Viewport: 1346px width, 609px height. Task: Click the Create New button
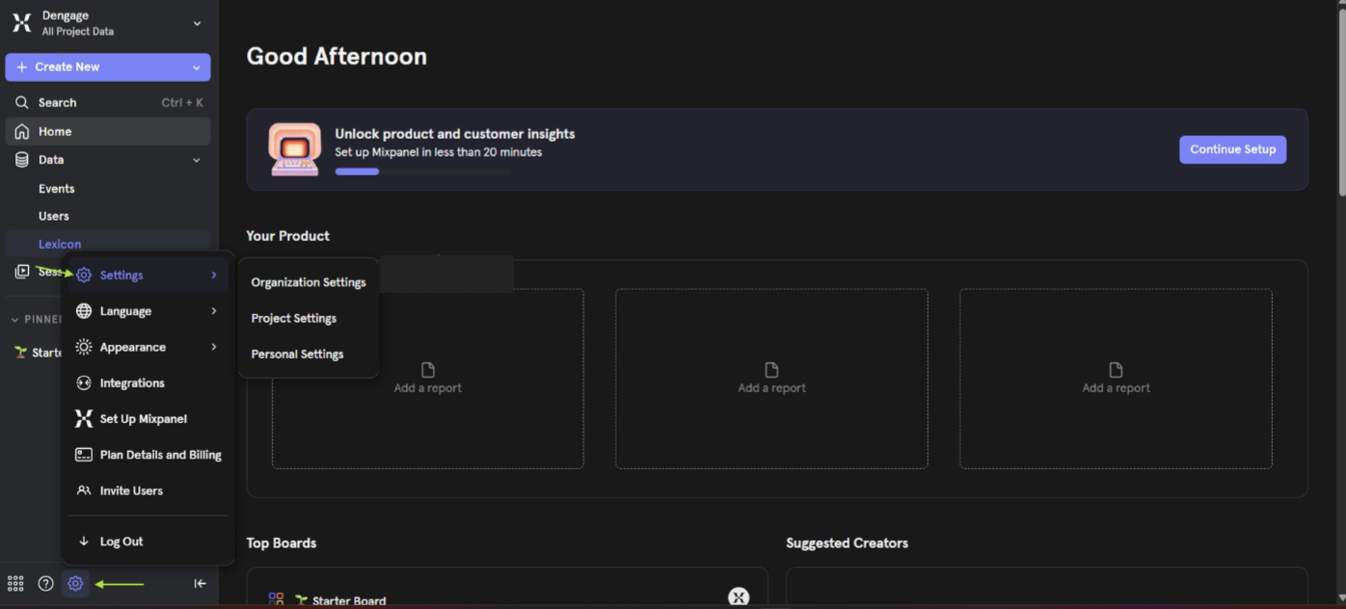pos(108,66)
